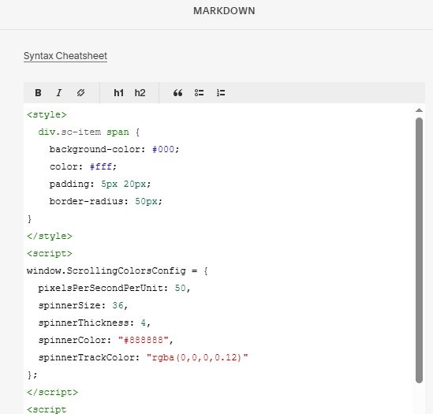The image size is (433, 414).
Task: Apply heading h1 style
Action: (x=119, y=93)
